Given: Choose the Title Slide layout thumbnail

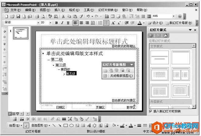Looking at the screenshot, I should coord(159,57).
